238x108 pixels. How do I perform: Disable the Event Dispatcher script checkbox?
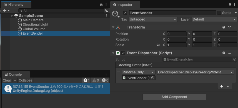click(x=123, y=53)
